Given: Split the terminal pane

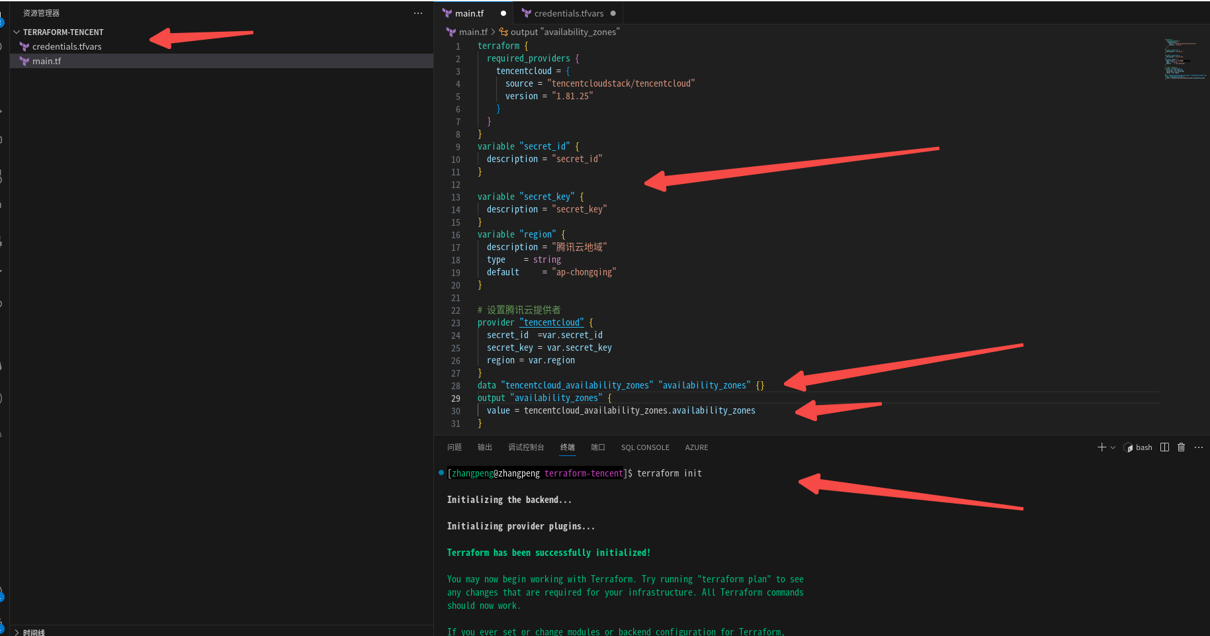Looking at the screenshot, I should click(x=1165, y=447).
